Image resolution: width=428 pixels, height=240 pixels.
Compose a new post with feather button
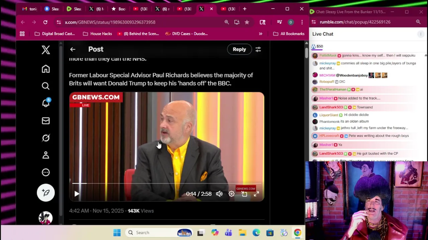coord(46,193)
